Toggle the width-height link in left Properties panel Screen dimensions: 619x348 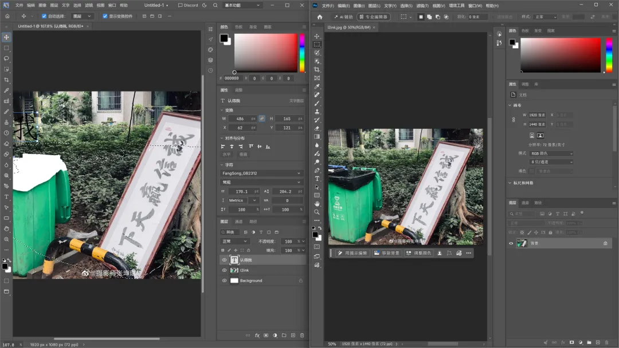pos(262,118)
